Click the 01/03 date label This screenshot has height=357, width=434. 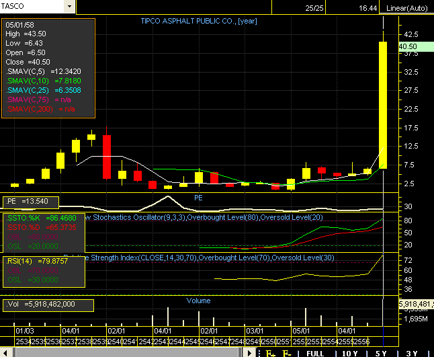[25, 331]
